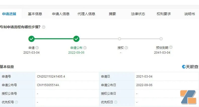Select the 代理人信息 tab
Screen dimensions: 199x107
[86, 14]
